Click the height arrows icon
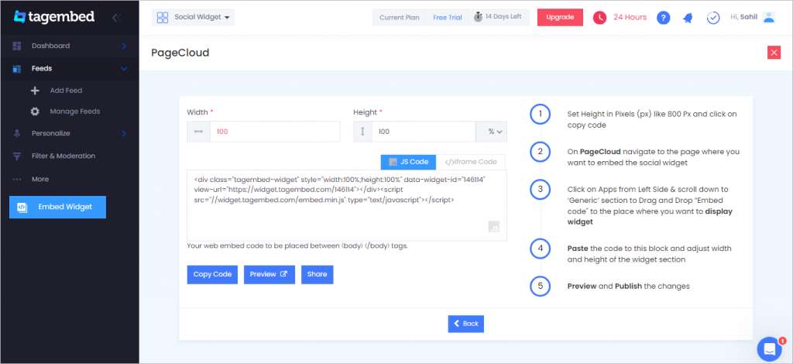 coord(362,132)
